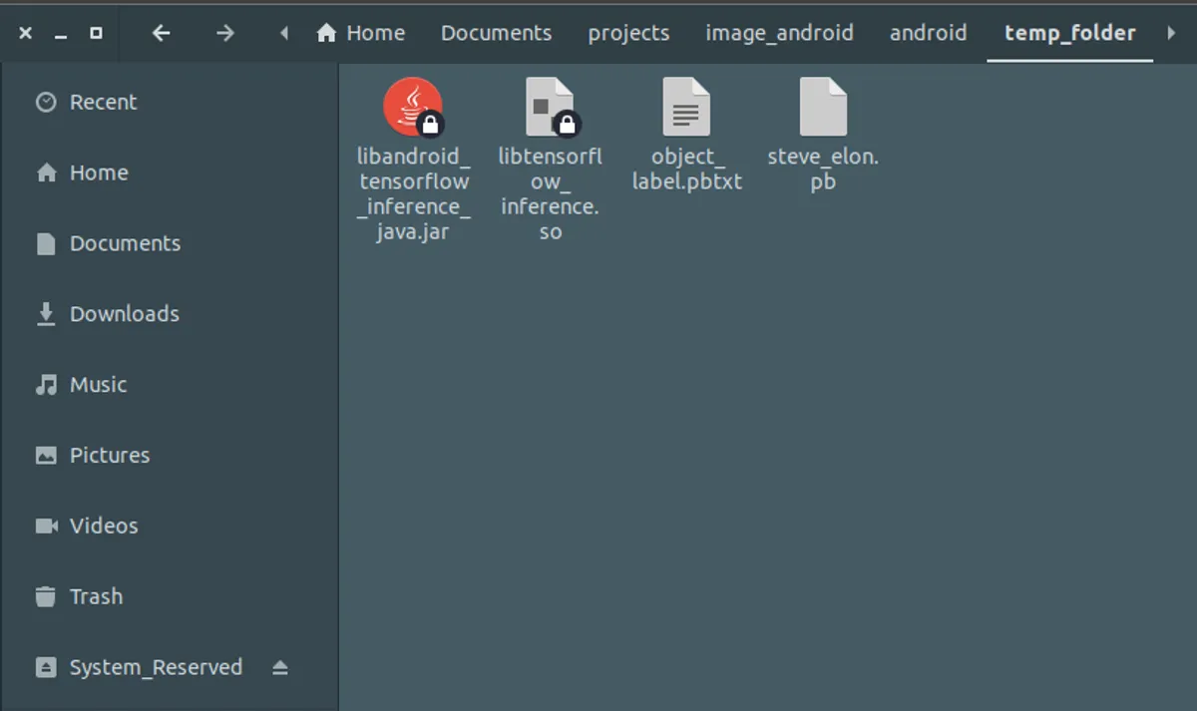Screen dimensions: 1197x711
Task: Open Trash from the sidebar
Action: tap(96, 596)
